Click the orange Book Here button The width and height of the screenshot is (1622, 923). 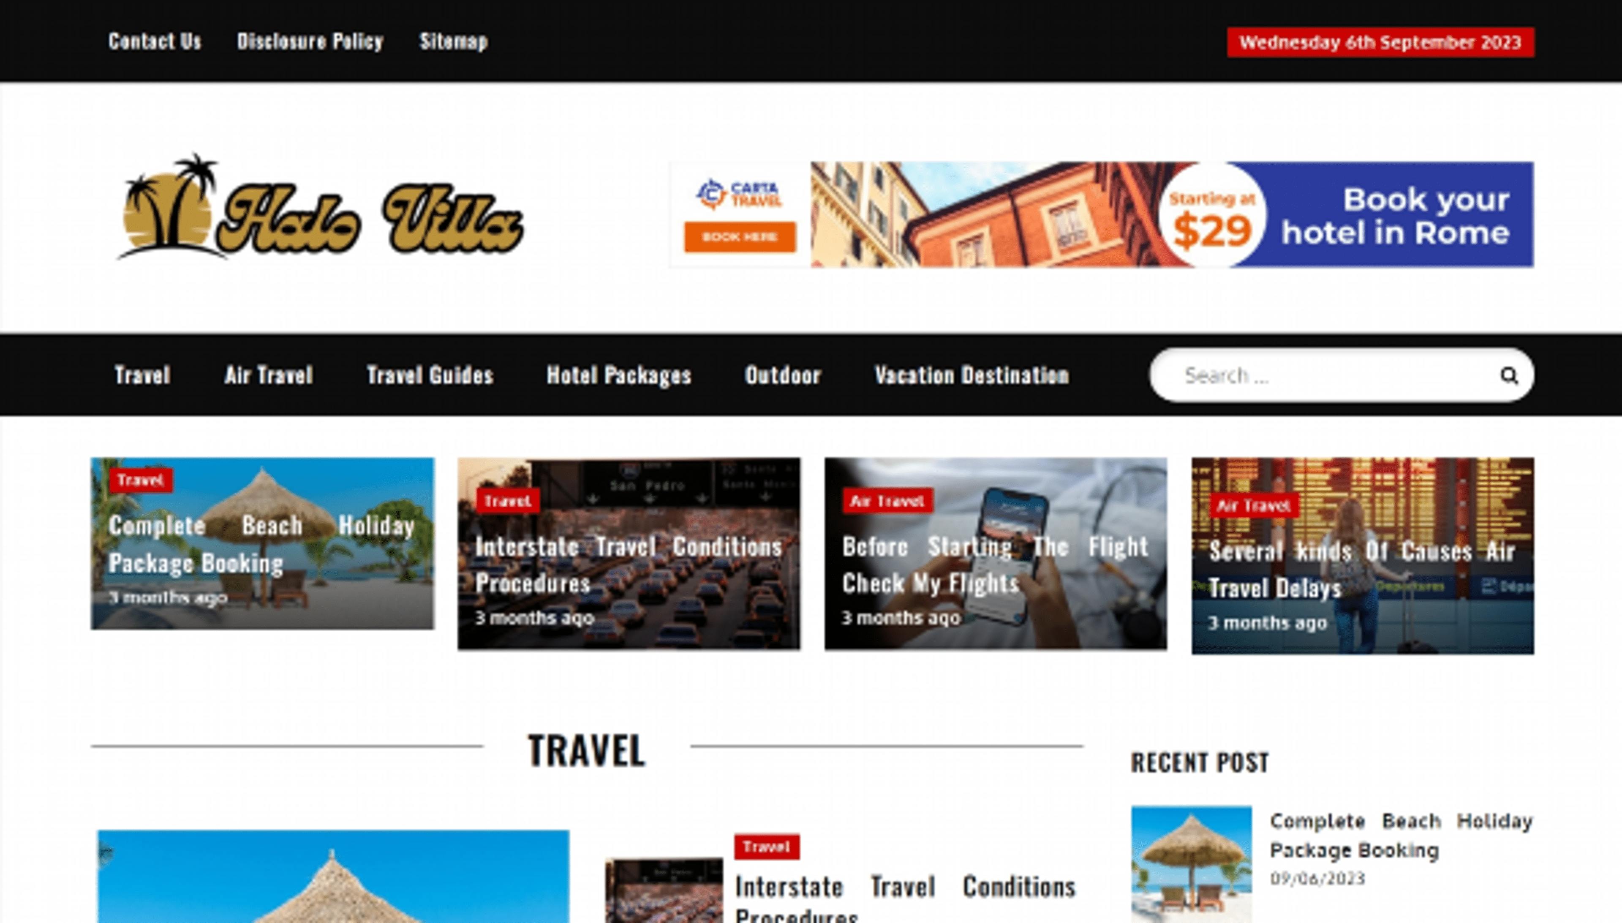click(739, 236)
